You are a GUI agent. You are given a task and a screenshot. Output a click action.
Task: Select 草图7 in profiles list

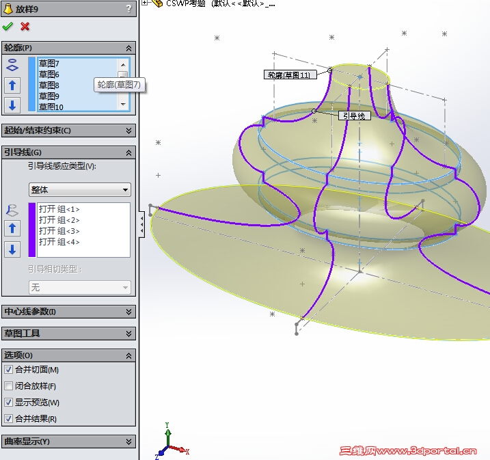point(49,64)
